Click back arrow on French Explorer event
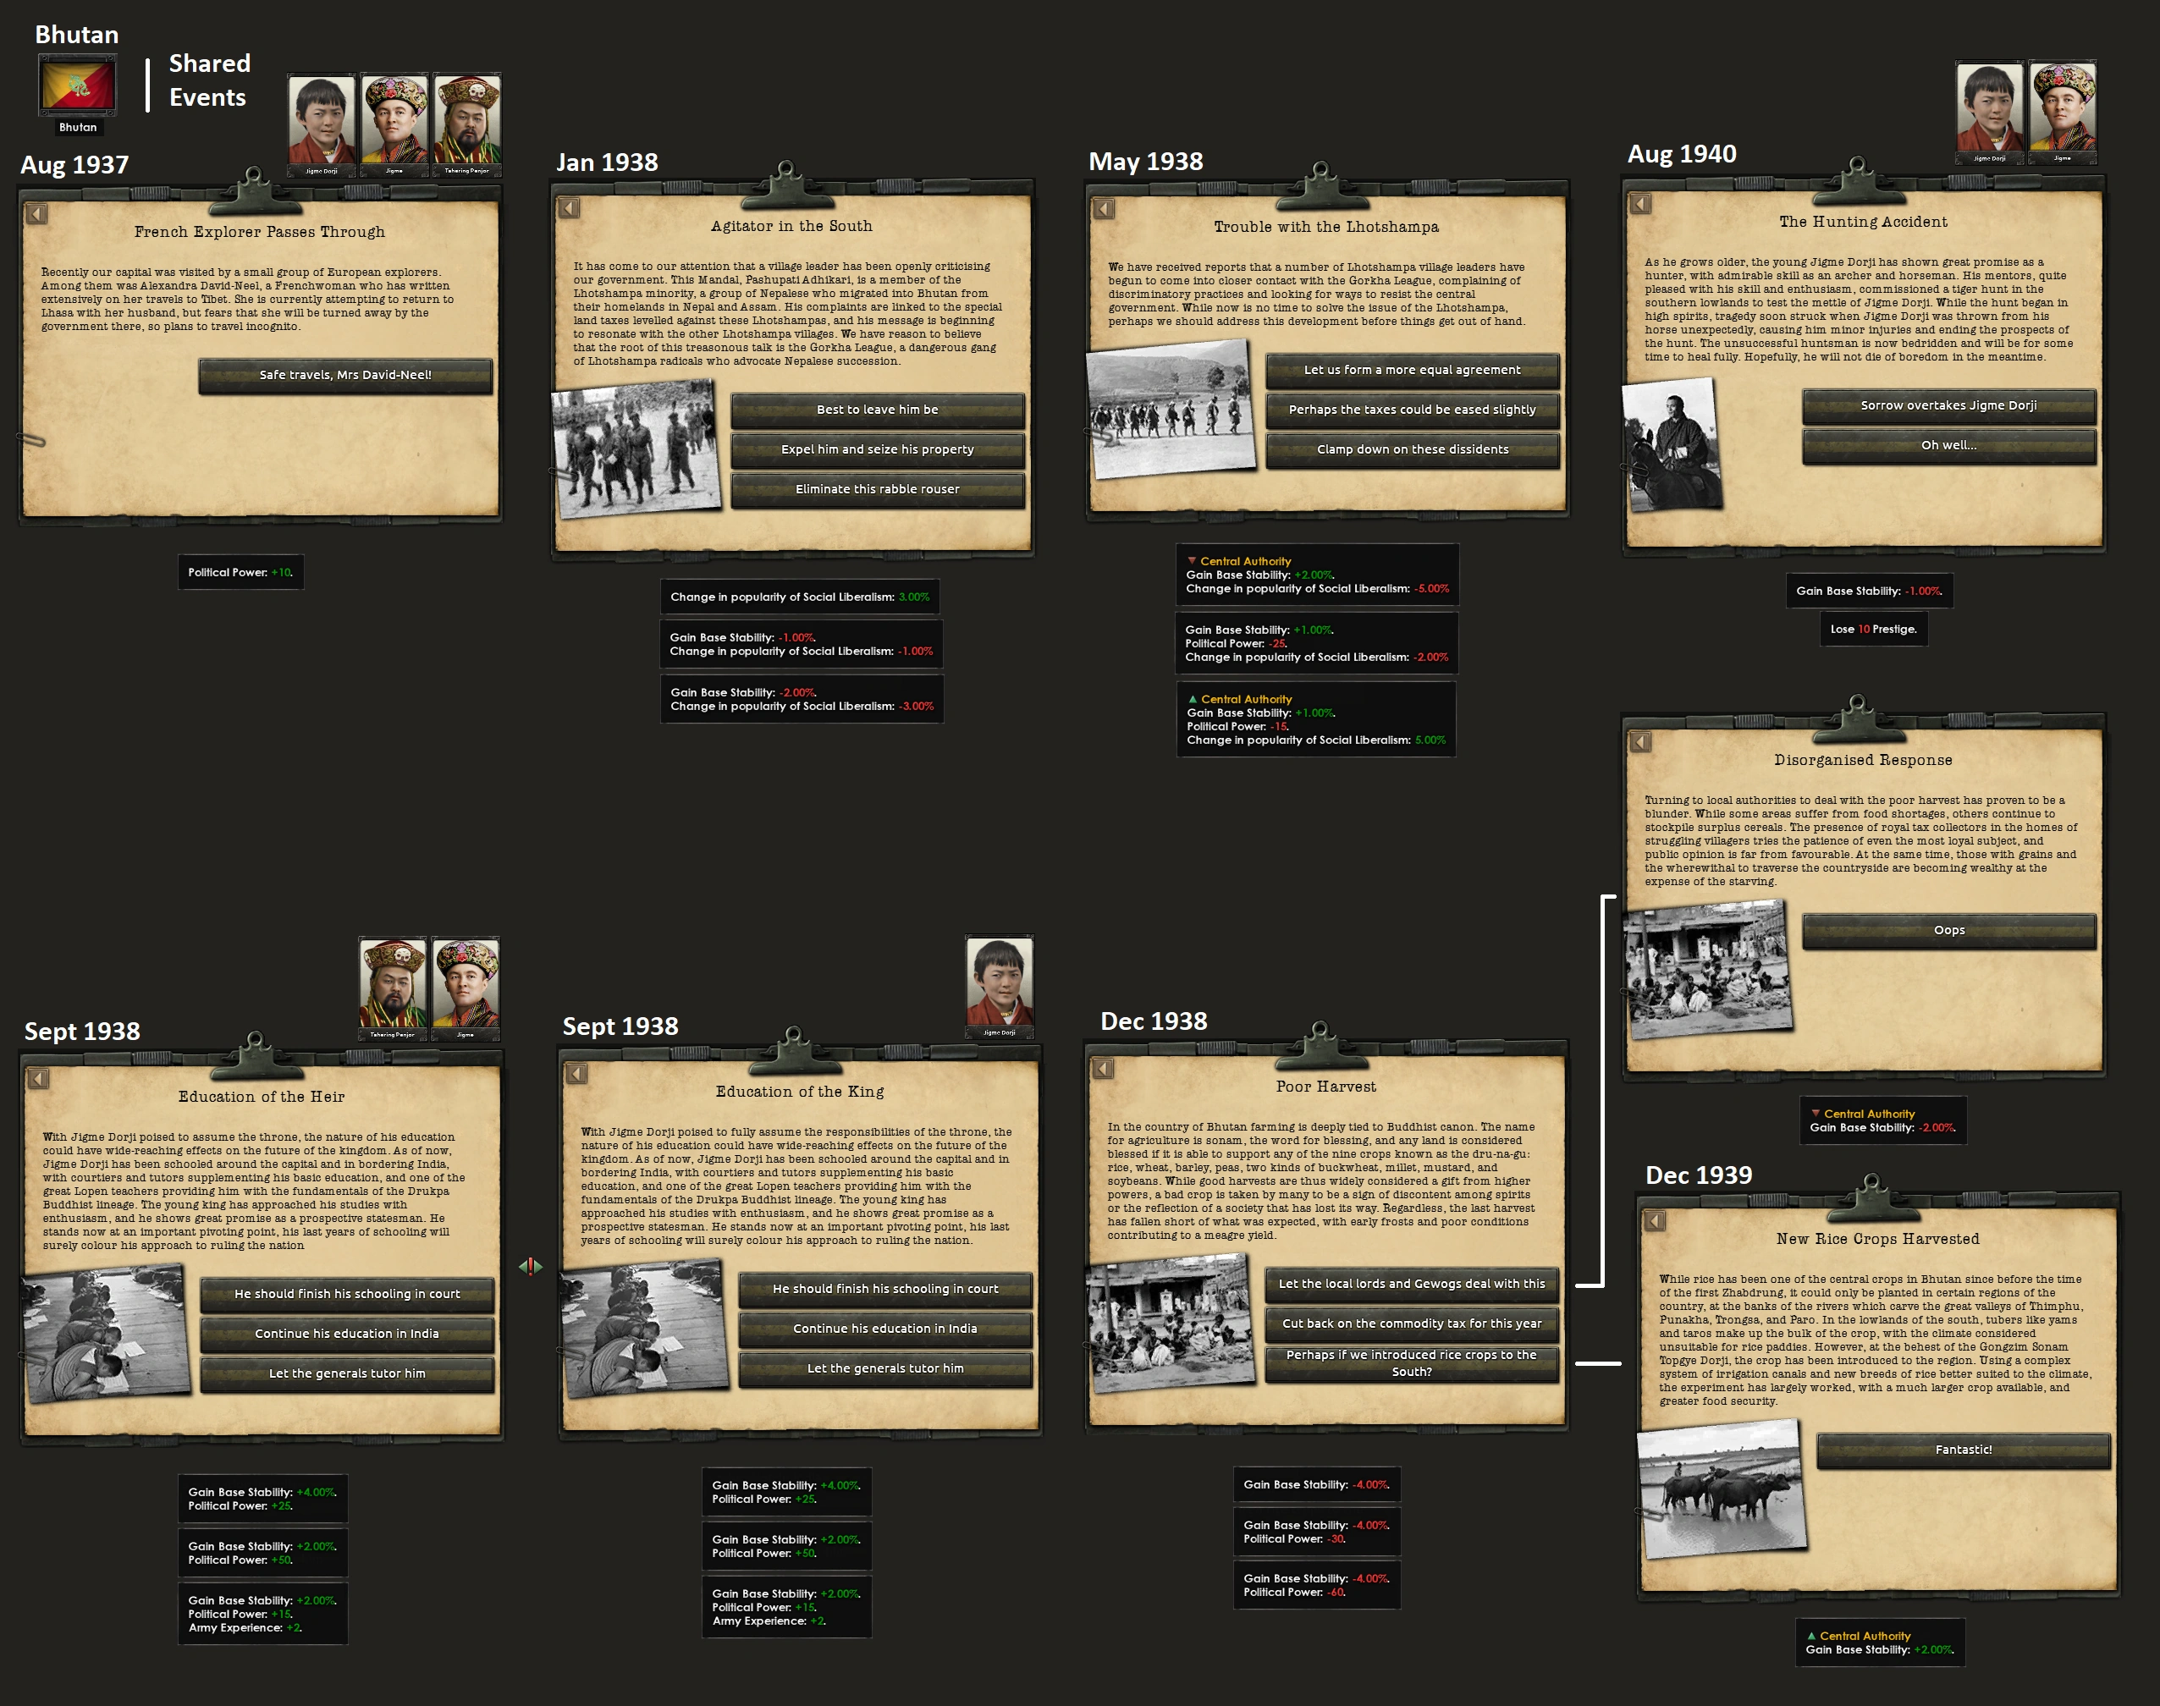The image size is (2160, 1706). [x=37, y=214]
